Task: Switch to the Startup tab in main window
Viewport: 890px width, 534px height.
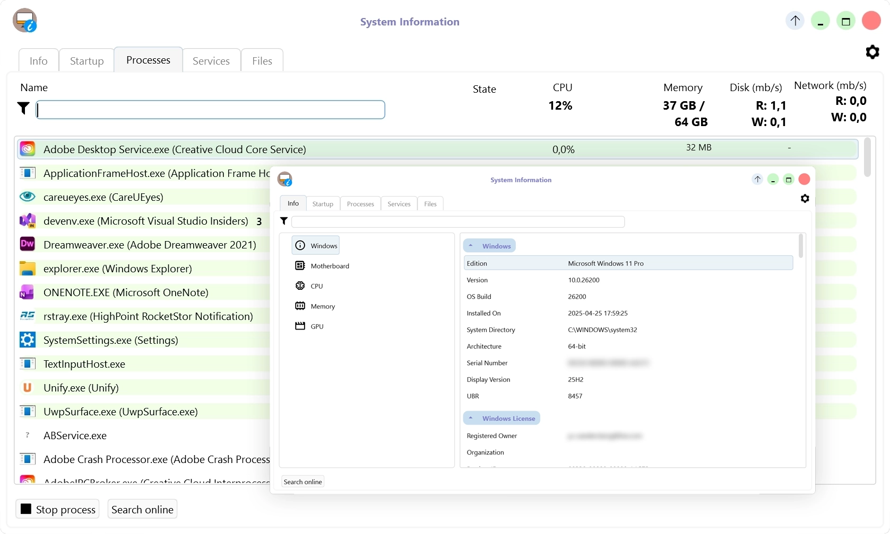Action: [x=87, y=60]
